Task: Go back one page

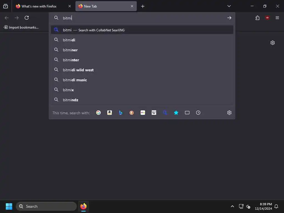Action: [x=7, y=18]
